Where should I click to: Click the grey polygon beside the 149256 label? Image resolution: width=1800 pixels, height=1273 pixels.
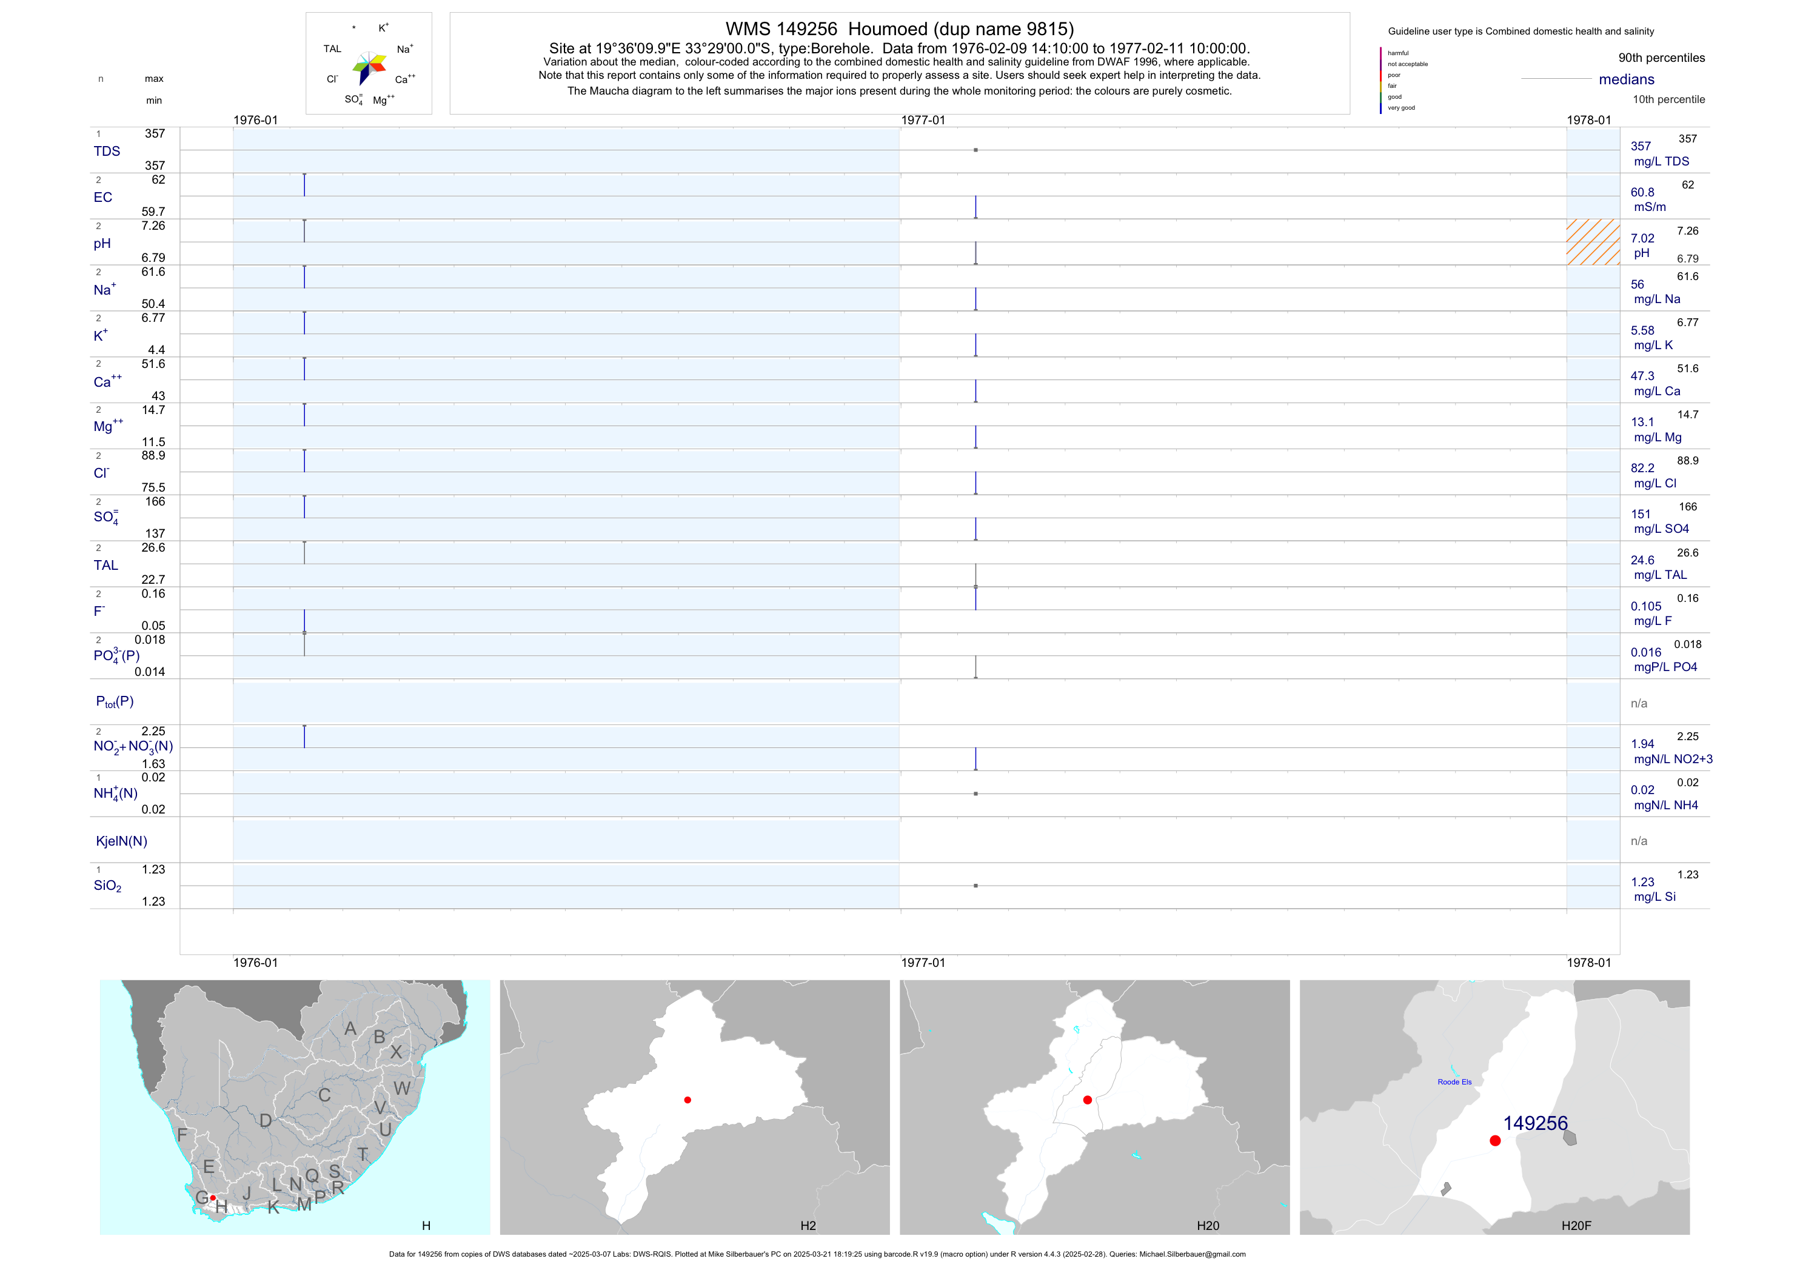pos(1570,1137)
